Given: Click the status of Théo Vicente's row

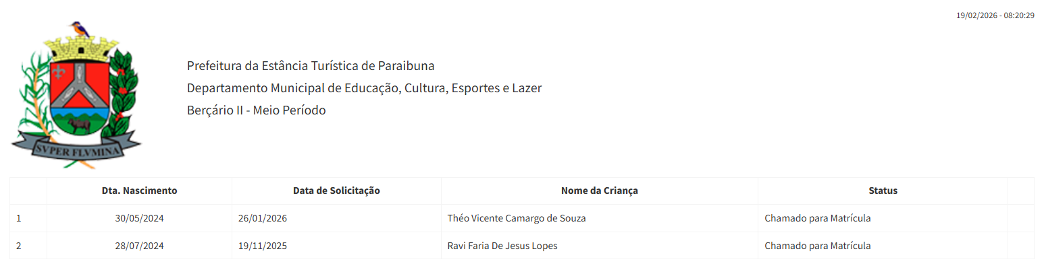Looking at the screenshot, I should click(817, 218).
